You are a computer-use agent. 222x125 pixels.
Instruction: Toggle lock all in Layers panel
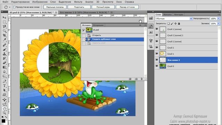tap(179, 24)
